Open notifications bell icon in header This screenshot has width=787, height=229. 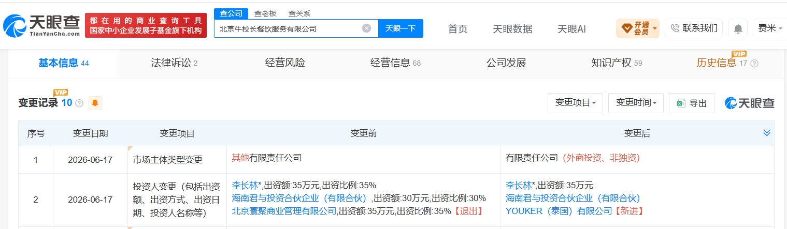pyautogui.click(x=738, y=29)
